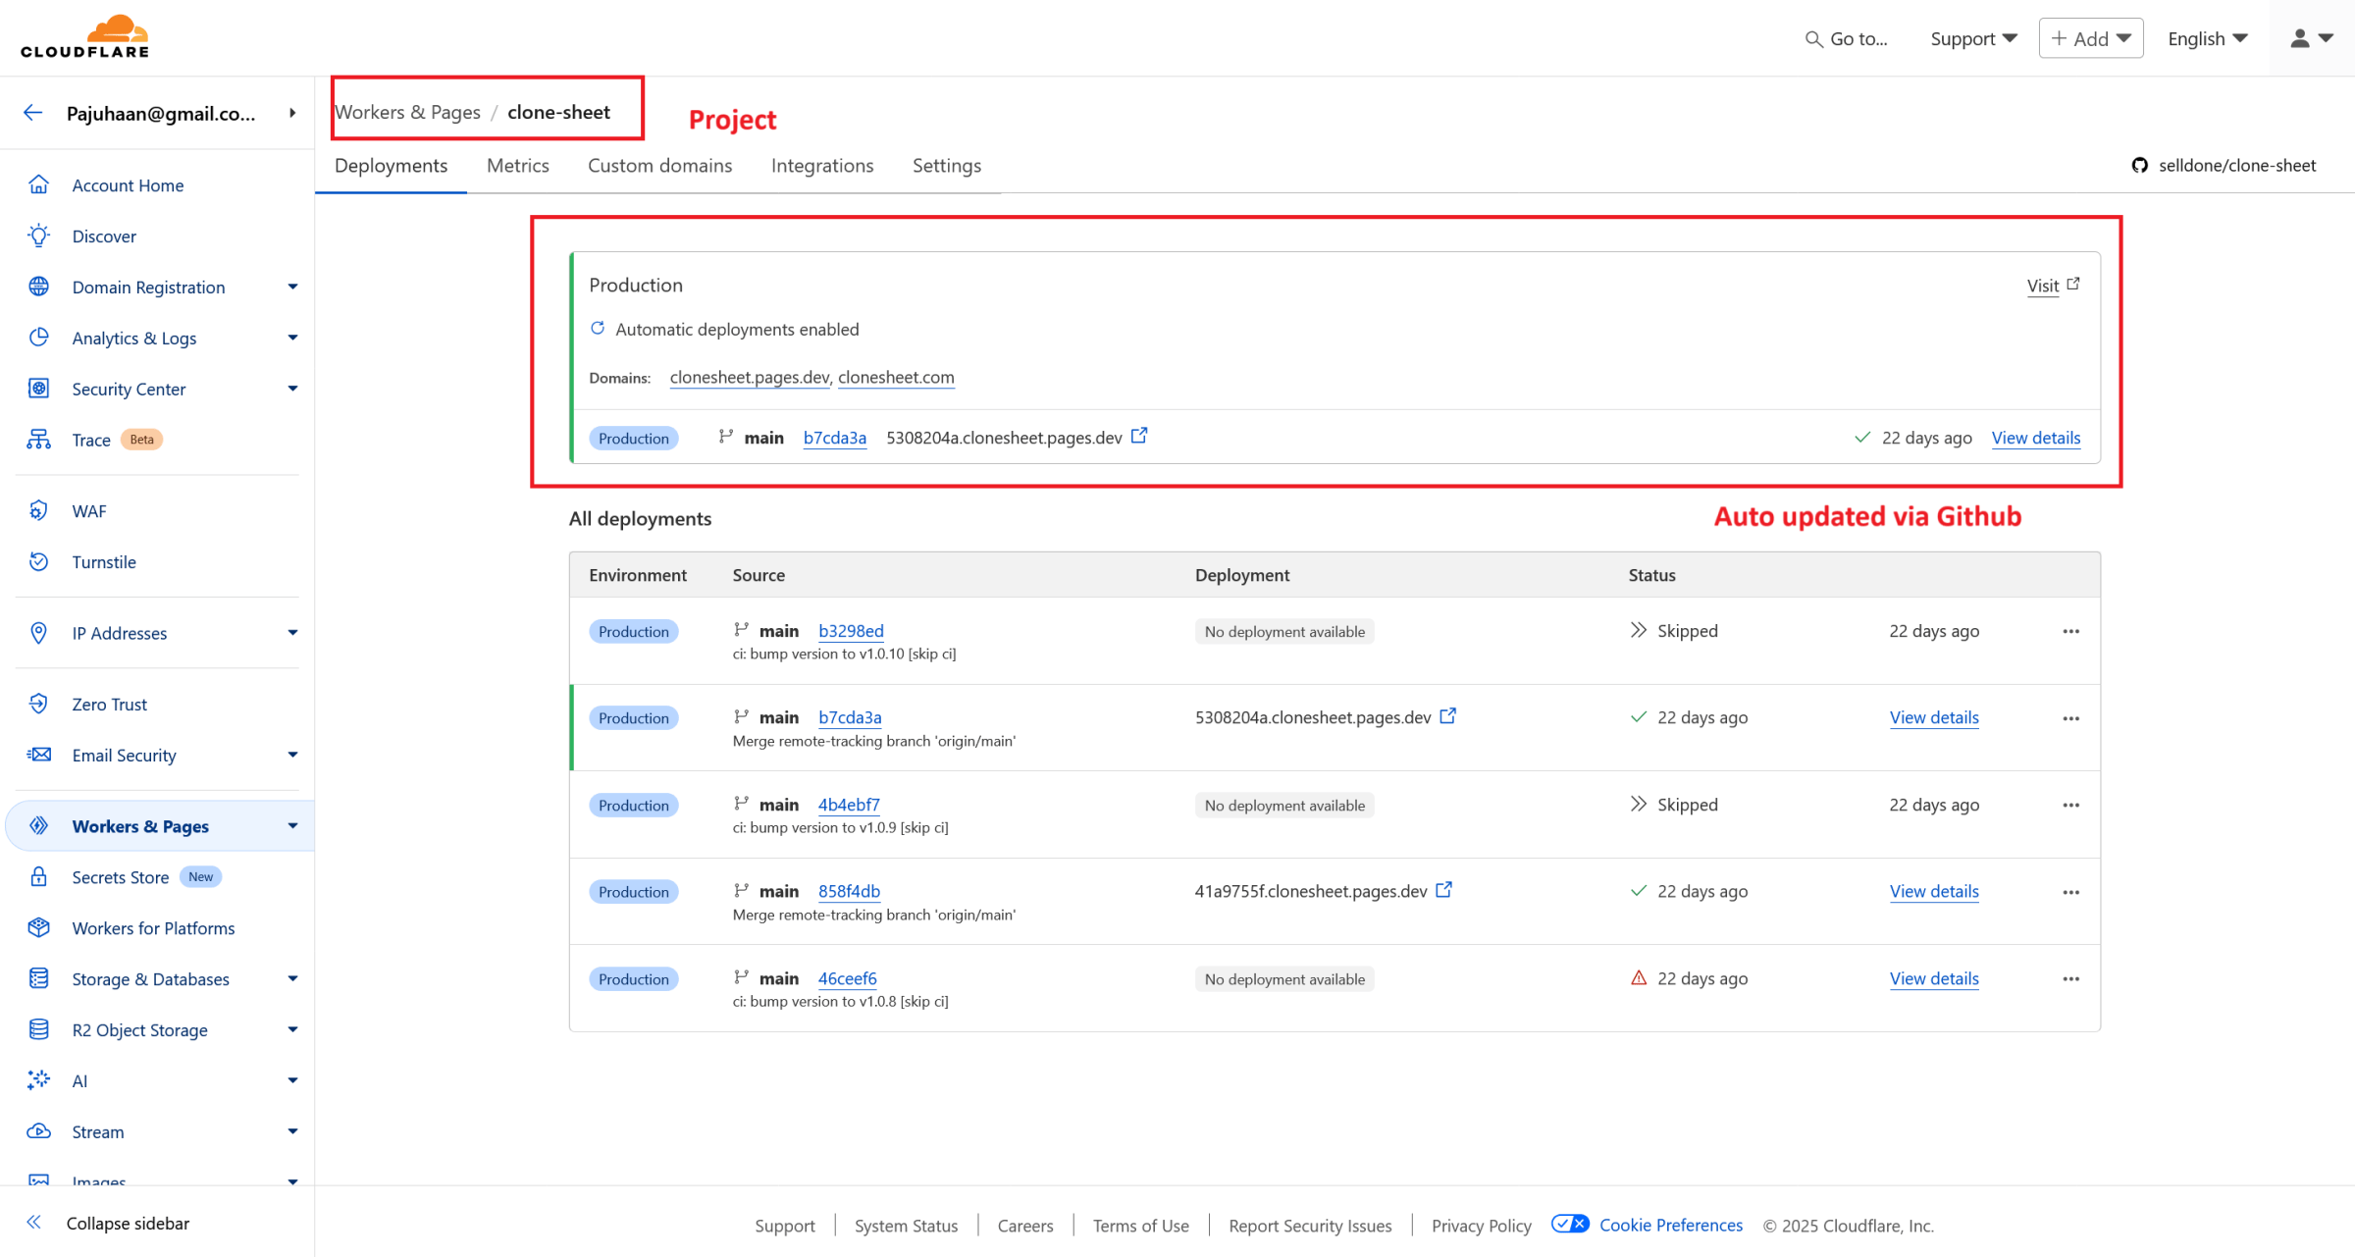Open the clonesheet.com domain link
This screenshot has width=2355, height=1257.
pos(896,377)
